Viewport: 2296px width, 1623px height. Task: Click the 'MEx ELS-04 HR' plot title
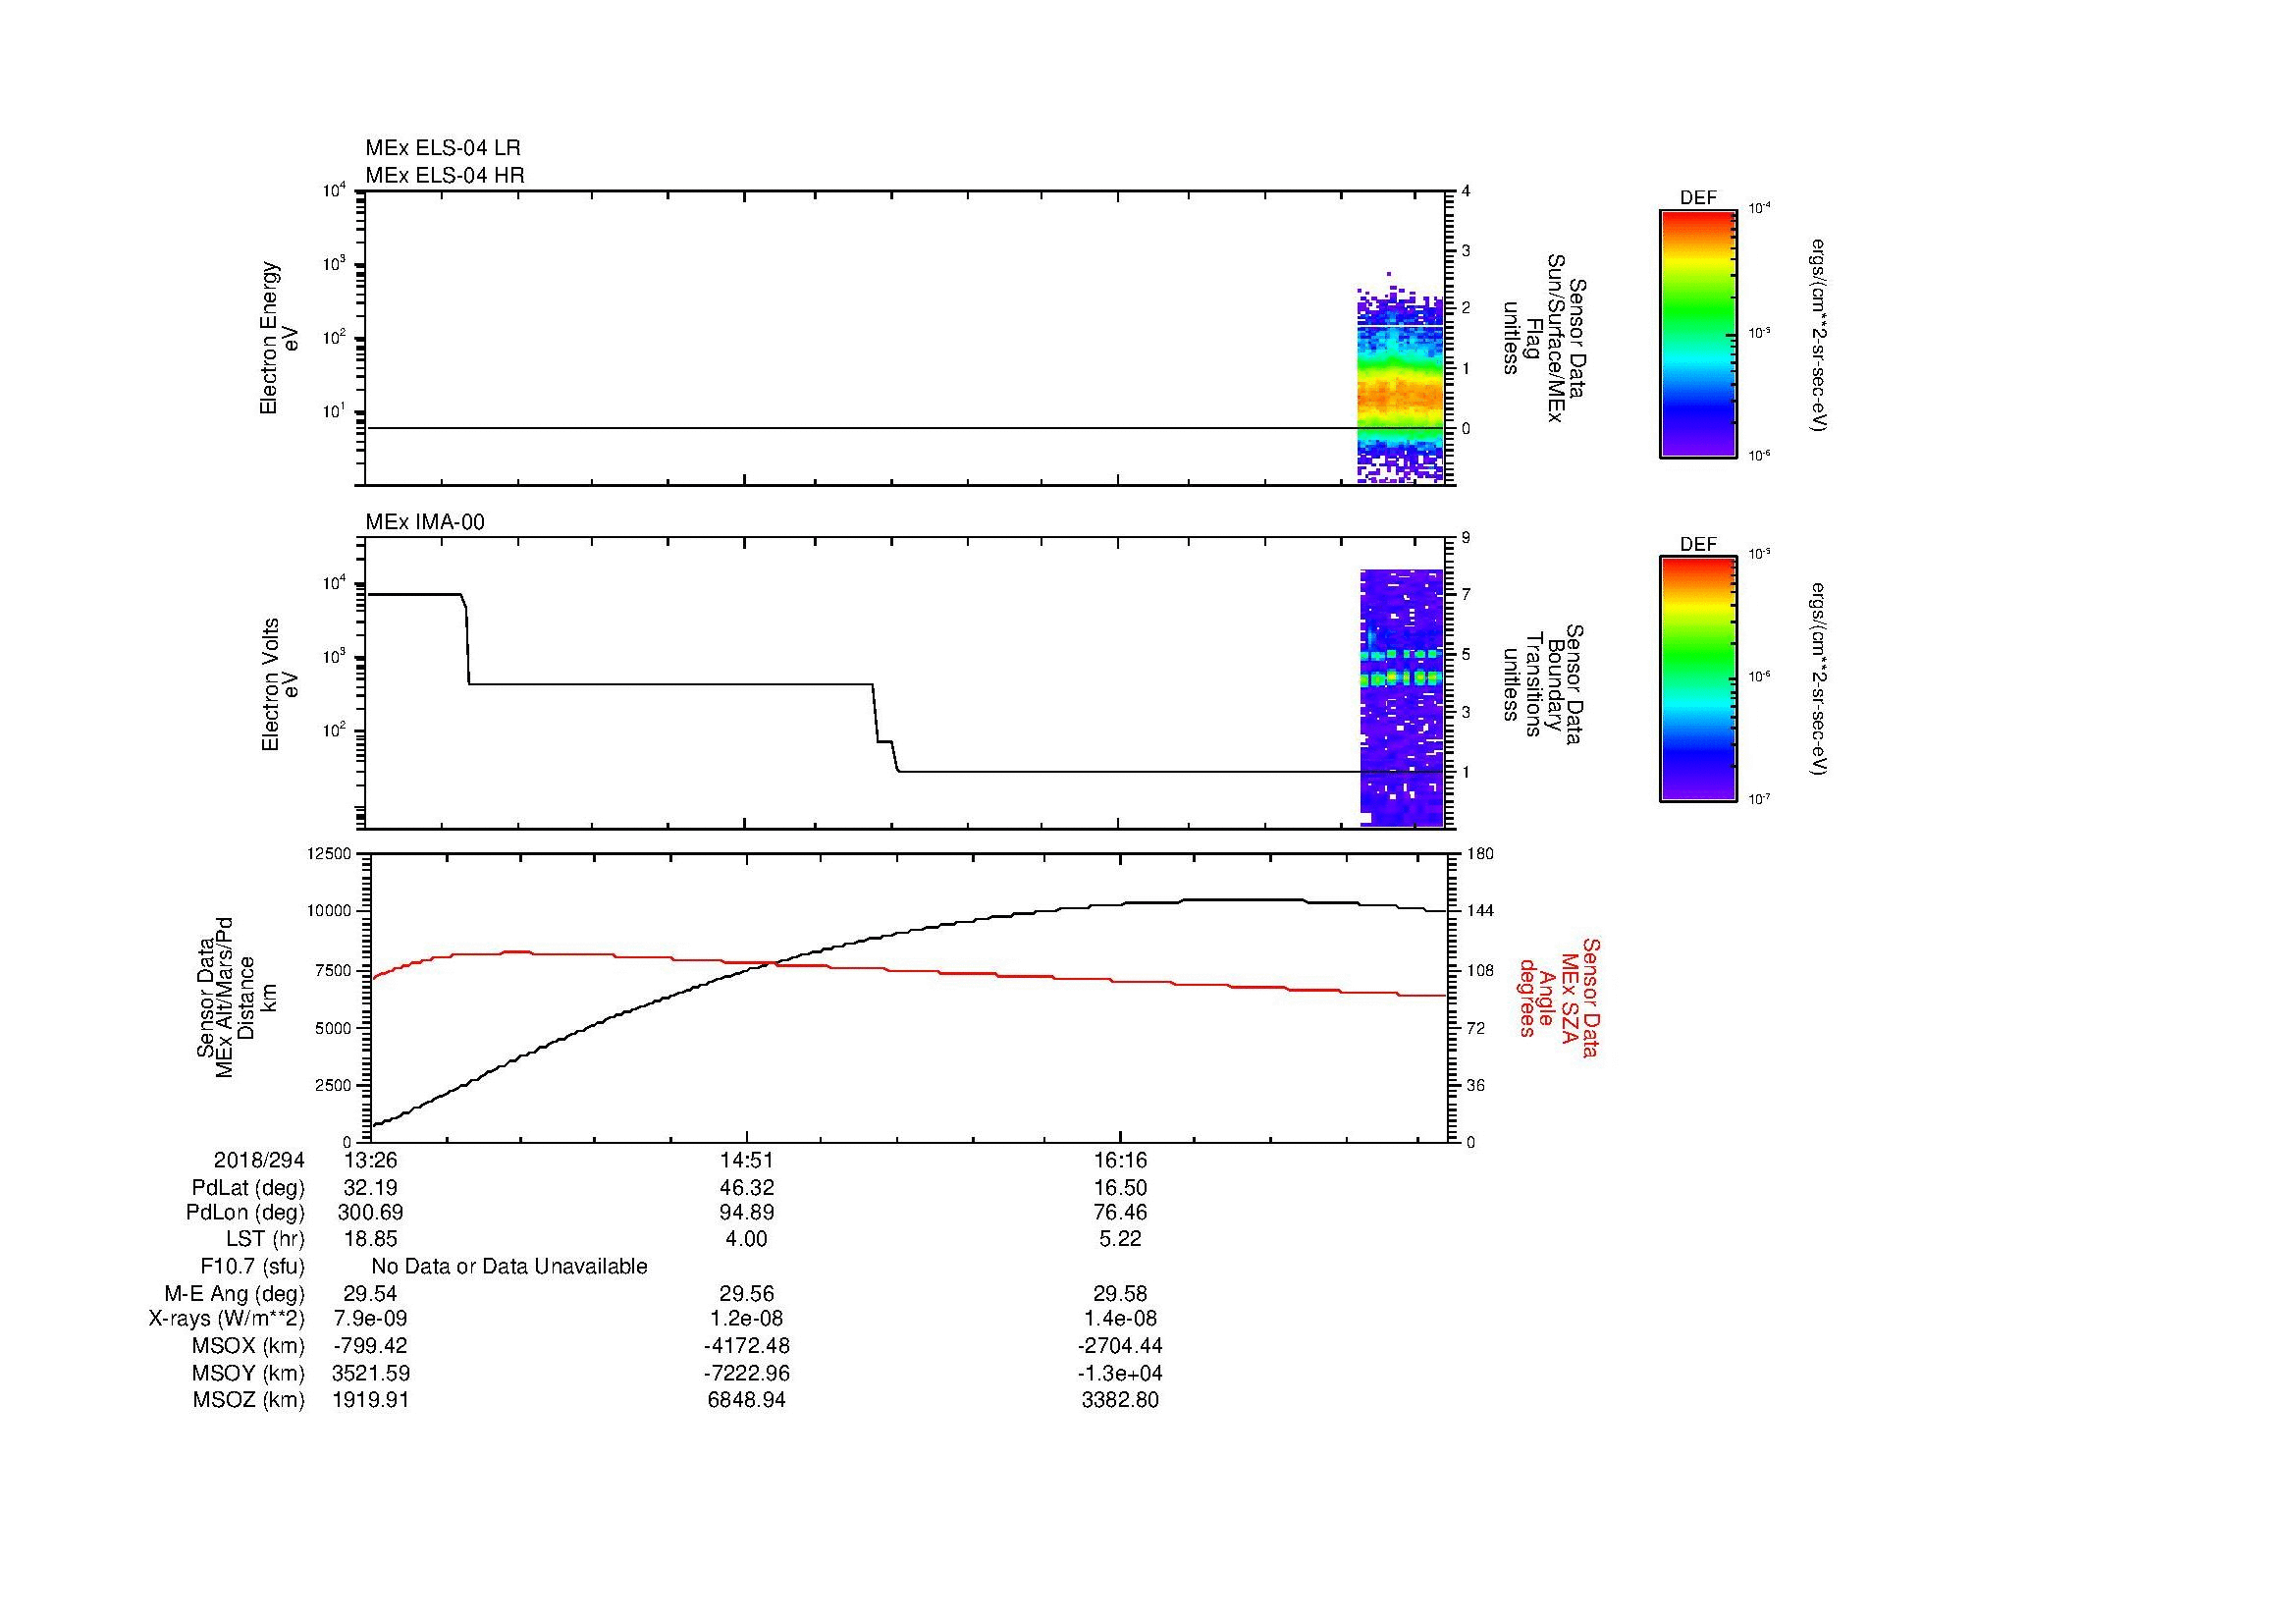[445, 176]
